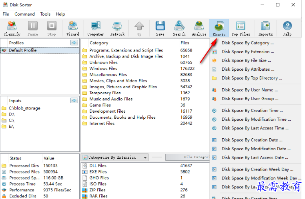305x199 pixels.
Task: Add a new profile with plus icon
Action: (x=74, y=43)
